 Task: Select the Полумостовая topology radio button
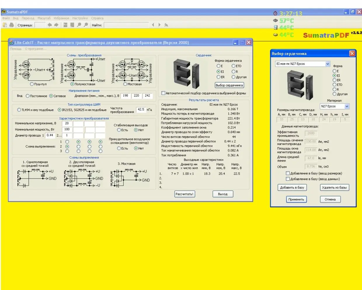[x=72, y=84]
